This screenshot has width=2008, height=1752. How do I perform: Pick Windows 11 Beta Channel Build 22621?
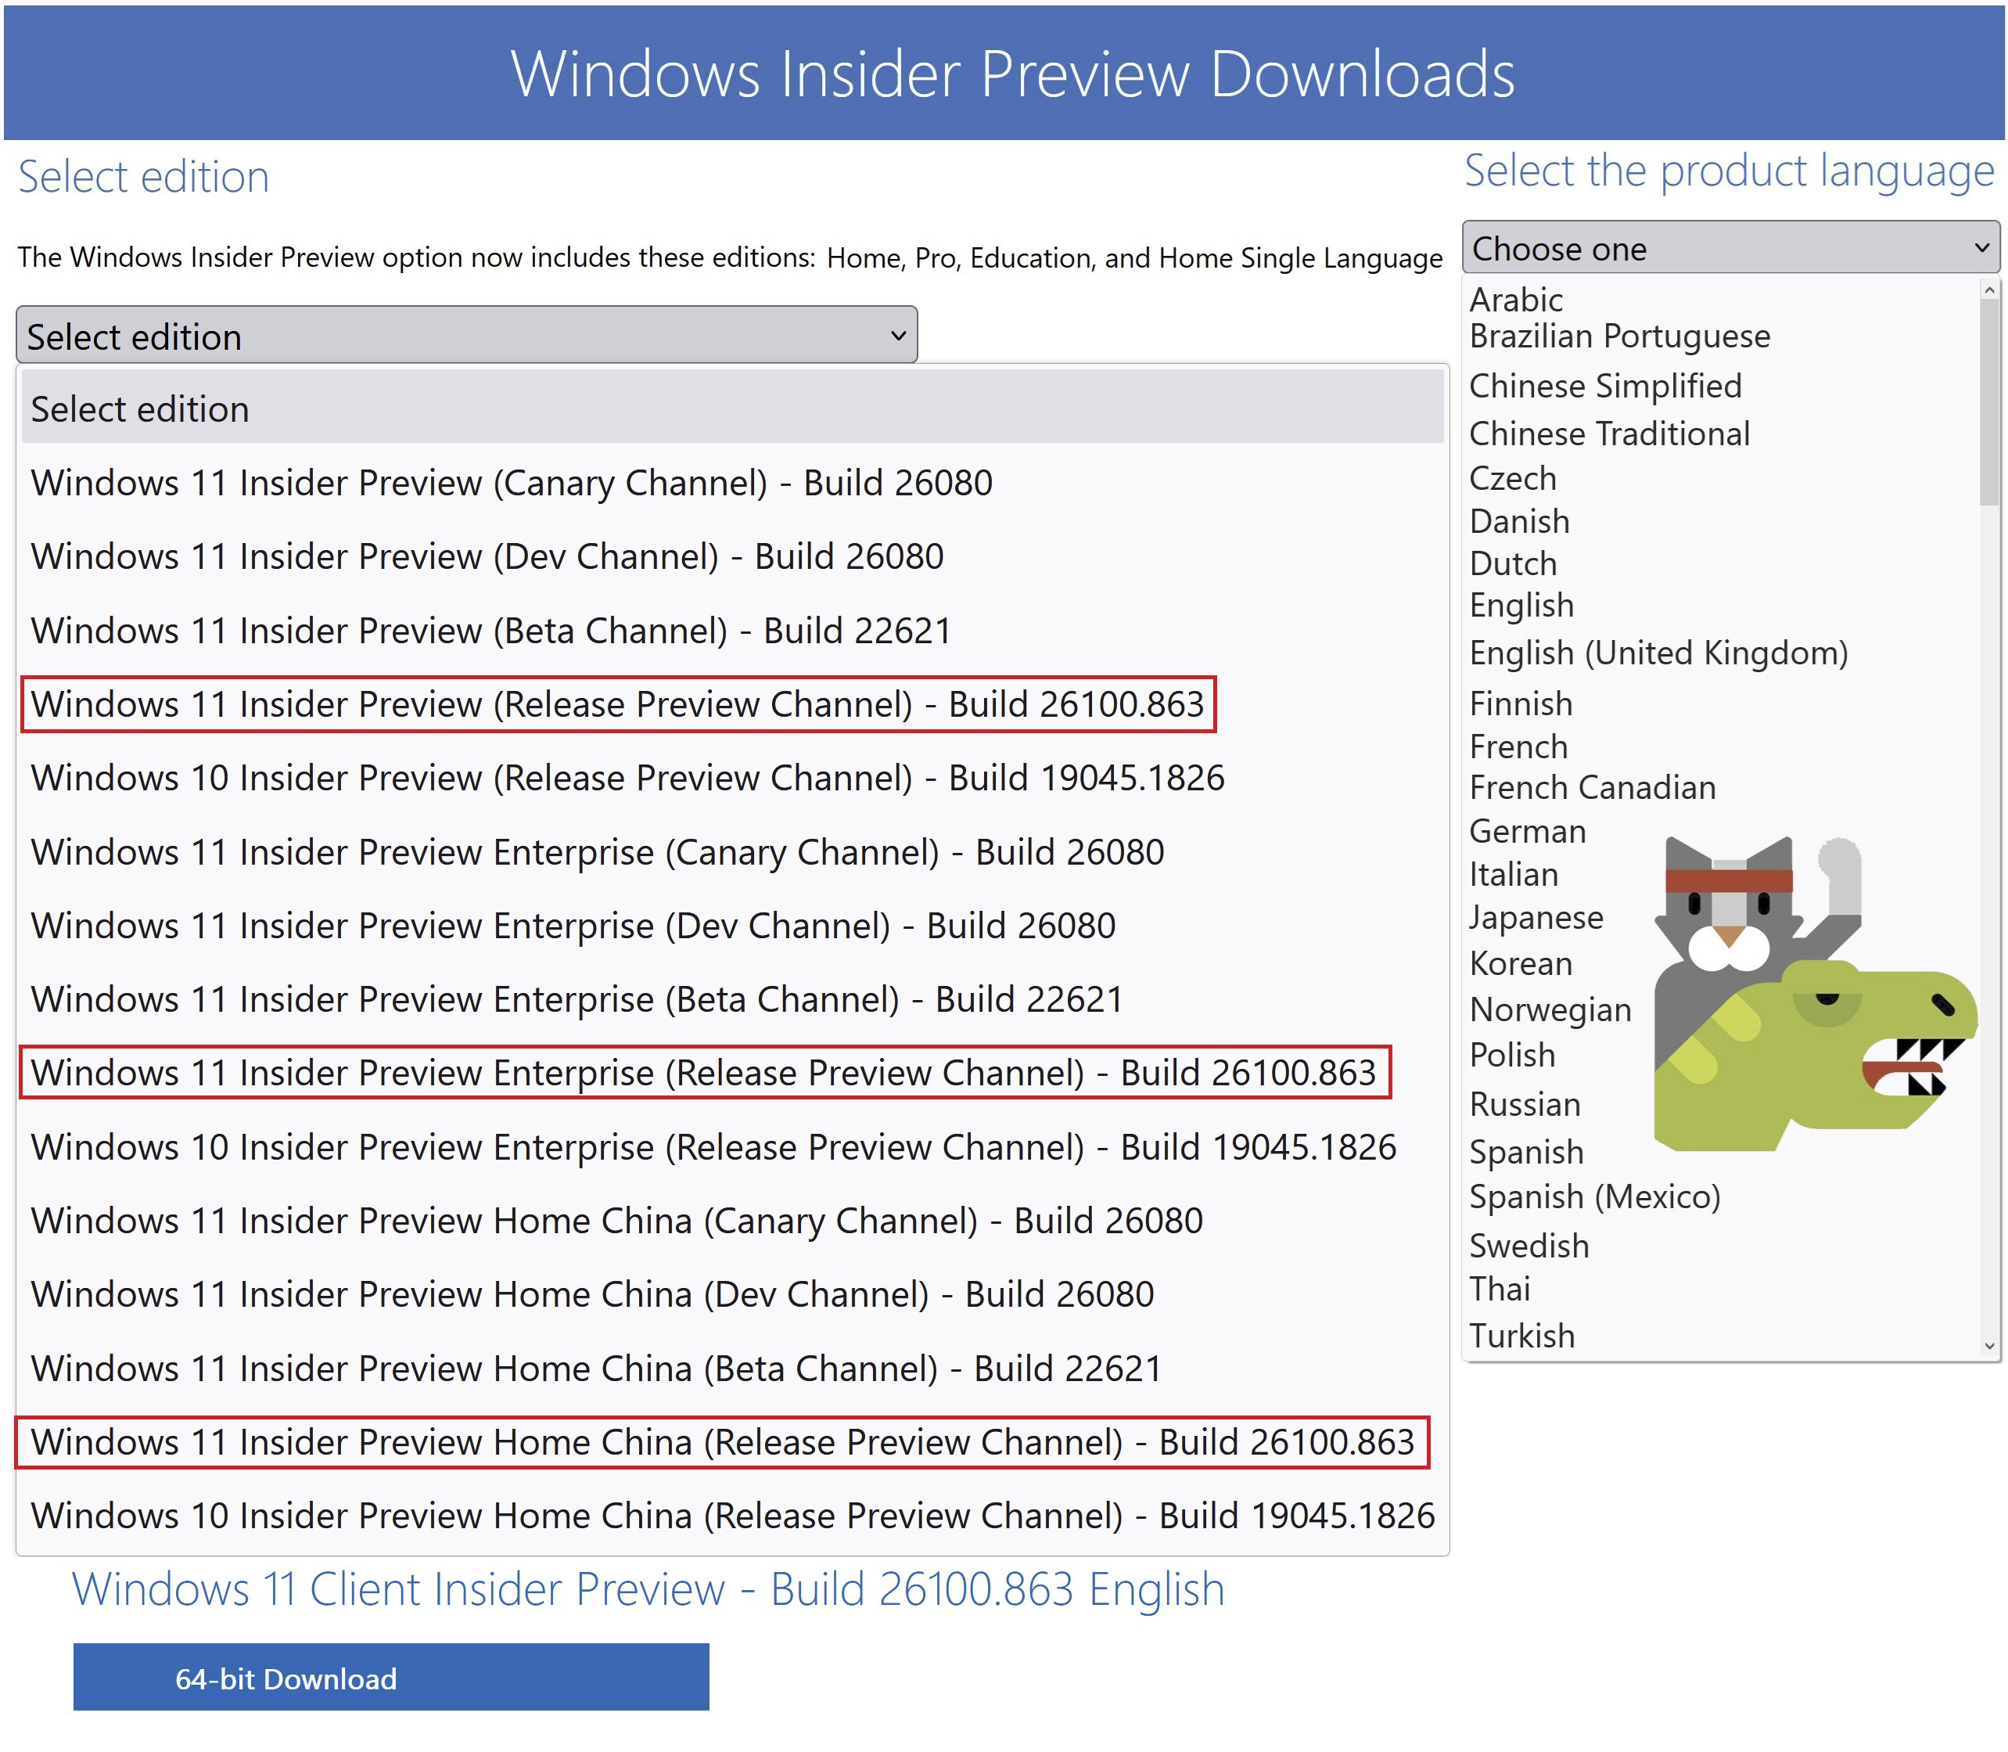[490, 631]
